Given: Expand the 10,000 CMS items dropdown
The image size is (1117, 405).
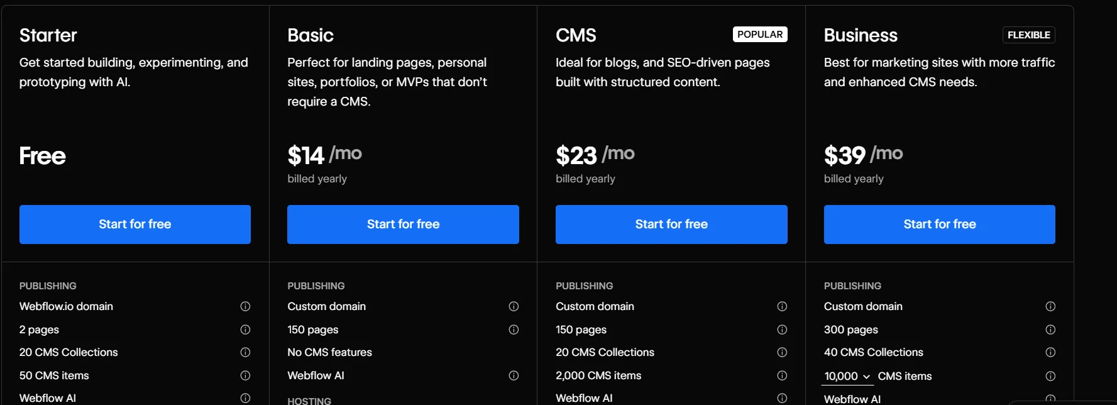Looking at the screenshot, I should (847, 376).
